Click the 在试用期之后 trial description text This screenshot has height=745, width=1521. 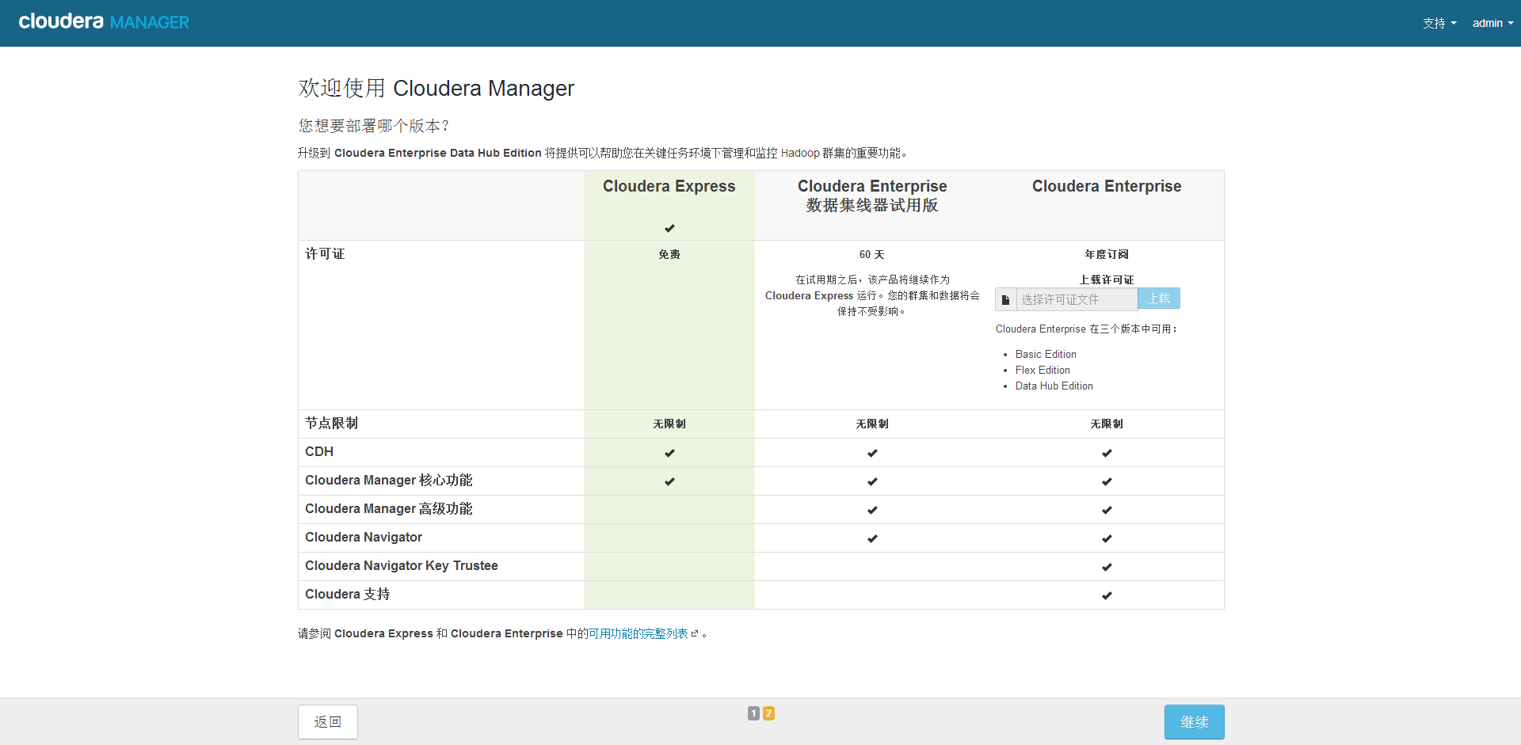coord(872,295)
